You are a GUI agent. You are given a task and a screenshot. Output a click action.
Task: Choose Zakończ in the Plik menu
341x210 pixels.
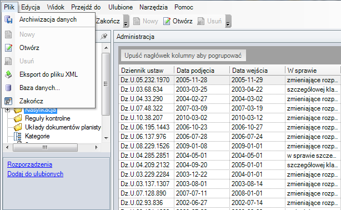(x=48, y=101)
